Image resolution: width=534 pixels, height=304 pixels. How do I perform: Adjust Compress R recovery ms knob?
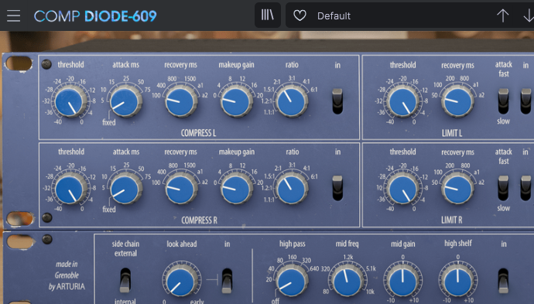tap(181, 189)
